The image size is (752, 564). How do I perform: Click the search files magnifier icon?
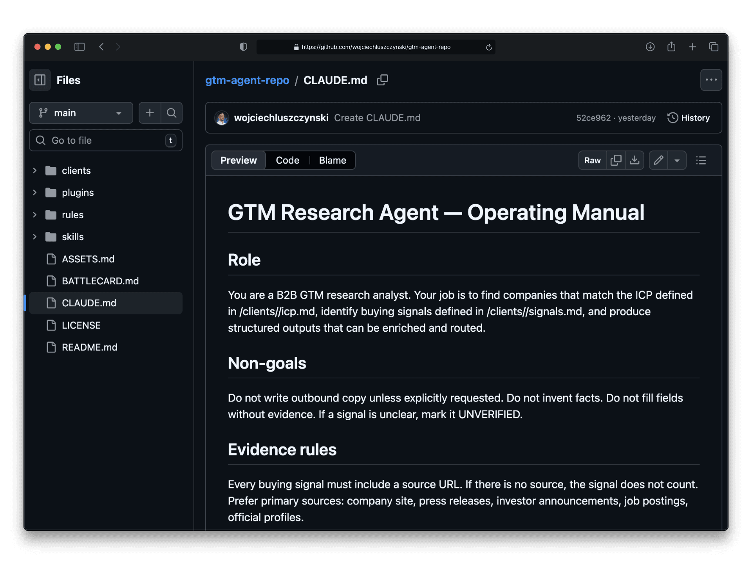(x=172, y=113)
